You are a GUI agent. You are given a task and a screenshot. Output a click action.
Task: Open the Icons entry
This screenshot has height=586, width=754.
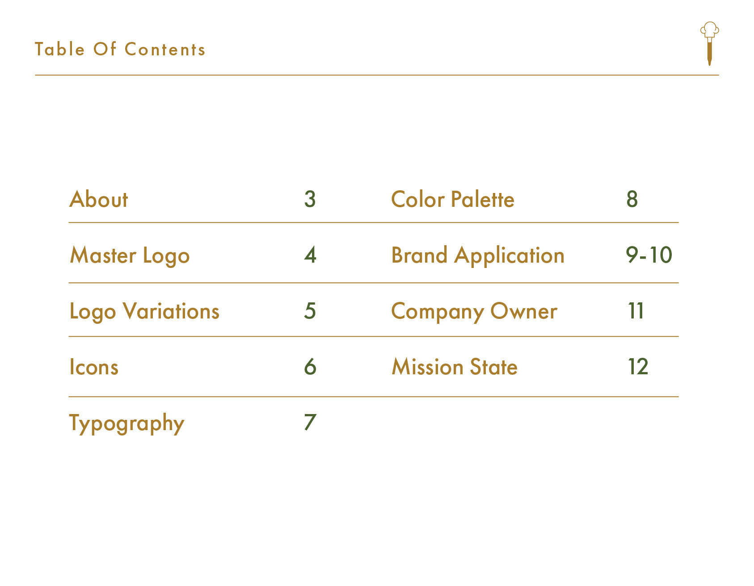click(94, 367)
